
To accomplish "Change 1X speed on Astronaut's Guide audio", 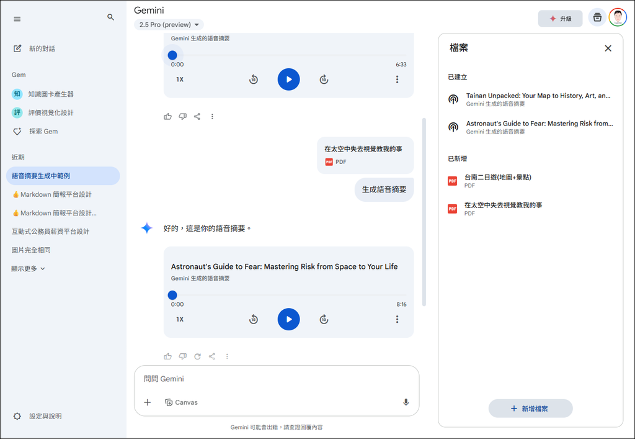I will coord(180,319).
